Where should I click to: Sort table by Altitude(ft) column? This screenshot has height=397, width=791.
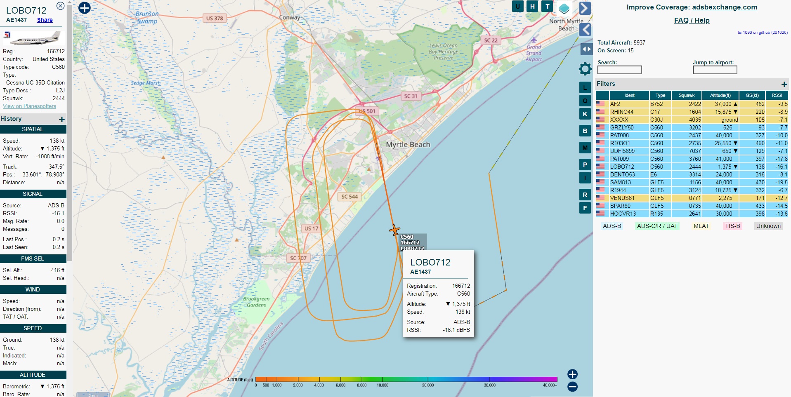tap(720, 95)
